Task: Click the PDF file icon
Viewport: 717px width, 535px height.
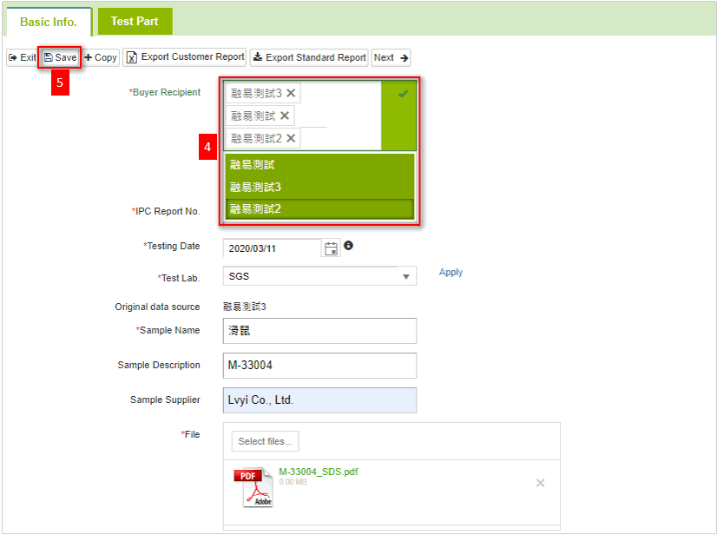Action: tap(254, 487)
